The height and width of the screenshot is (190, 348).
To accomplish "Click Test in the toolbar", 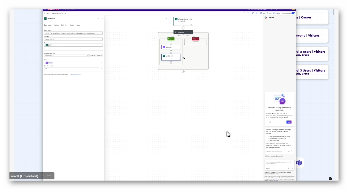I will tap(269, 13).
